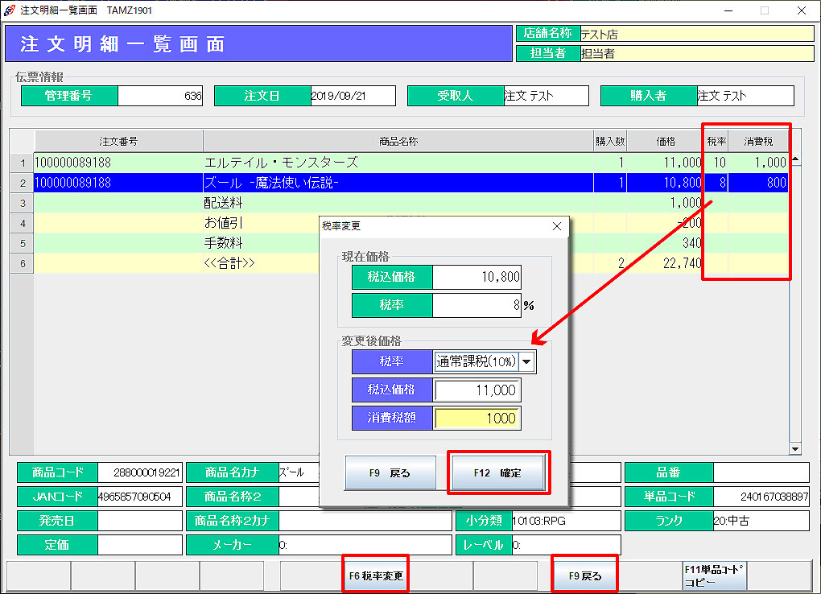The width and height of the screenshot is (821, 594).
Task: Close the 税率変更 dialog with X
Action: tap(556, 227)
